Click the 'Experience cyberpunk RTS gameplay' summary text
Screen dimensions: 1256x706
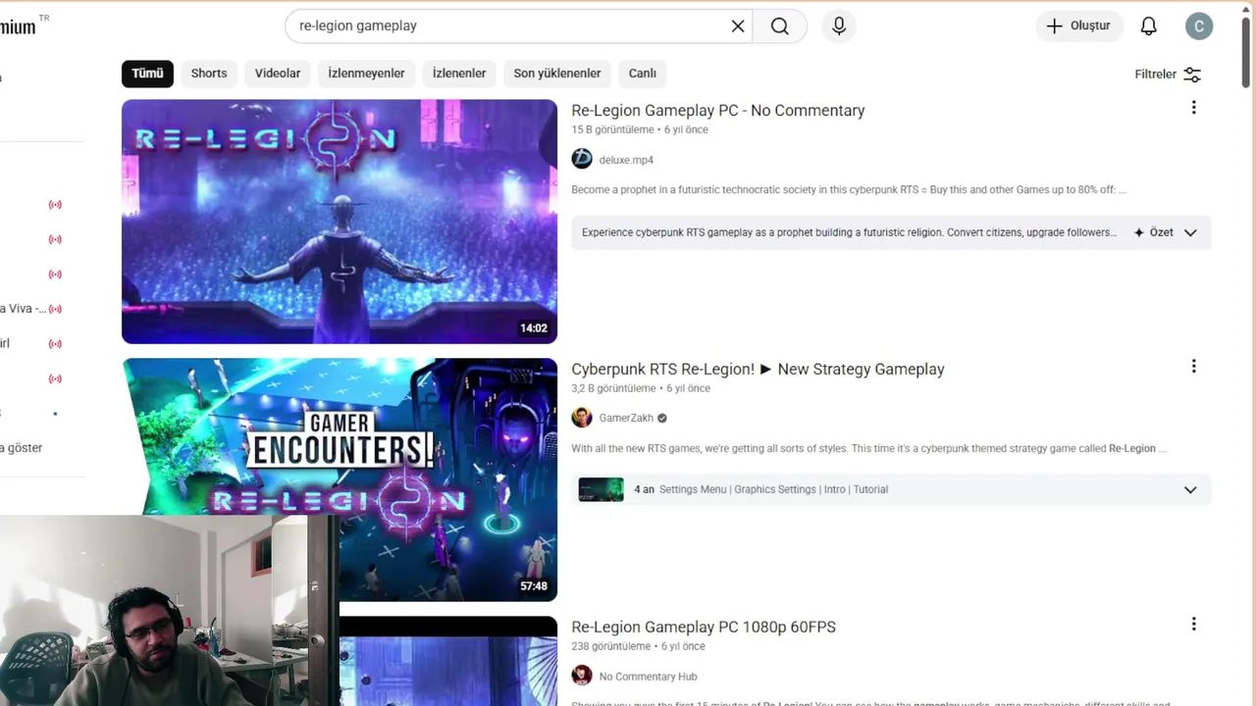point(849,233)
